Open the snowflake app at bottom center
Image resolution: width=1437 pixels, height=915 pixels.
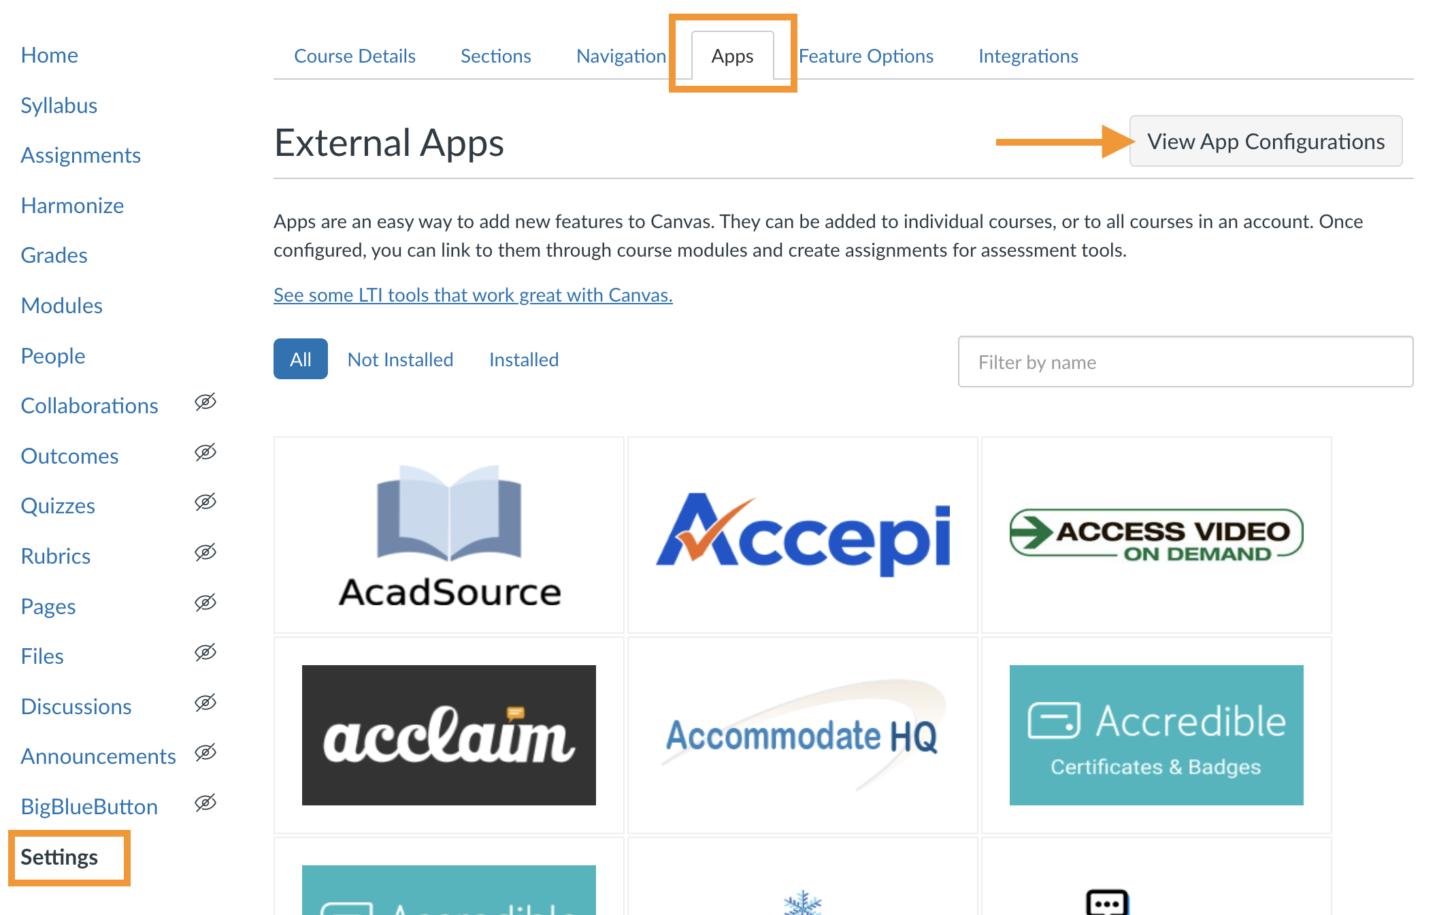coord(804,899)
